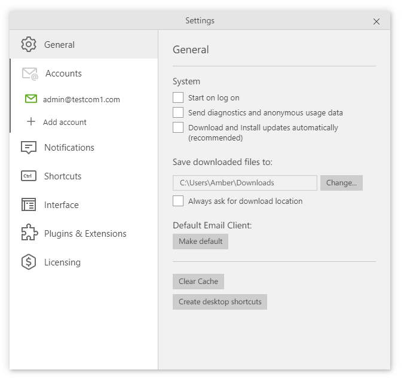
Task: Click the Create desktop shortcuts button
Action: [x=220, y=302]
